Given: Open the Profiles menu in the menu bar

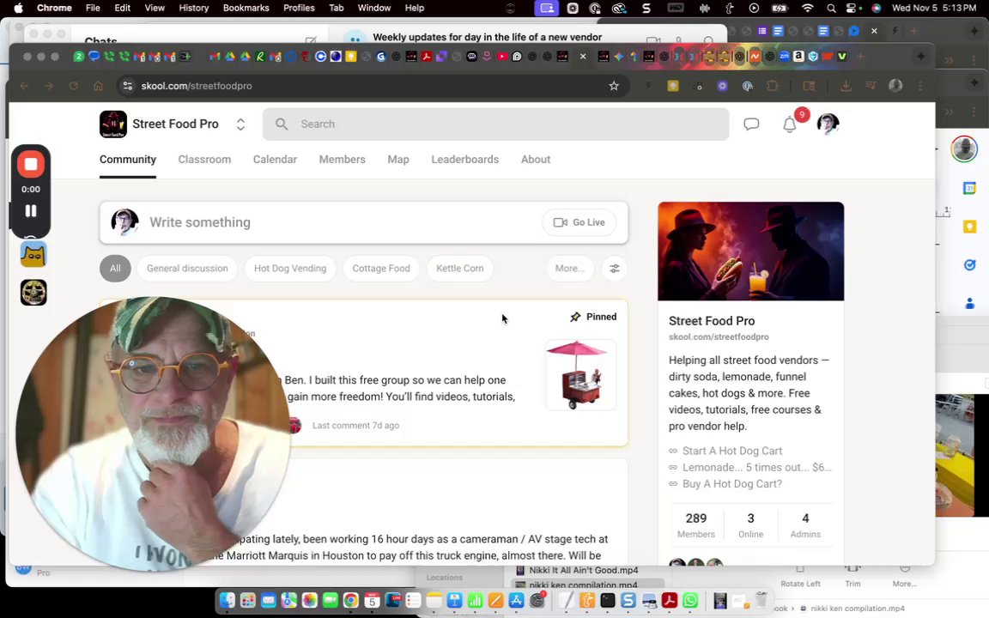Looking at the screenshot, I should 299,9.
